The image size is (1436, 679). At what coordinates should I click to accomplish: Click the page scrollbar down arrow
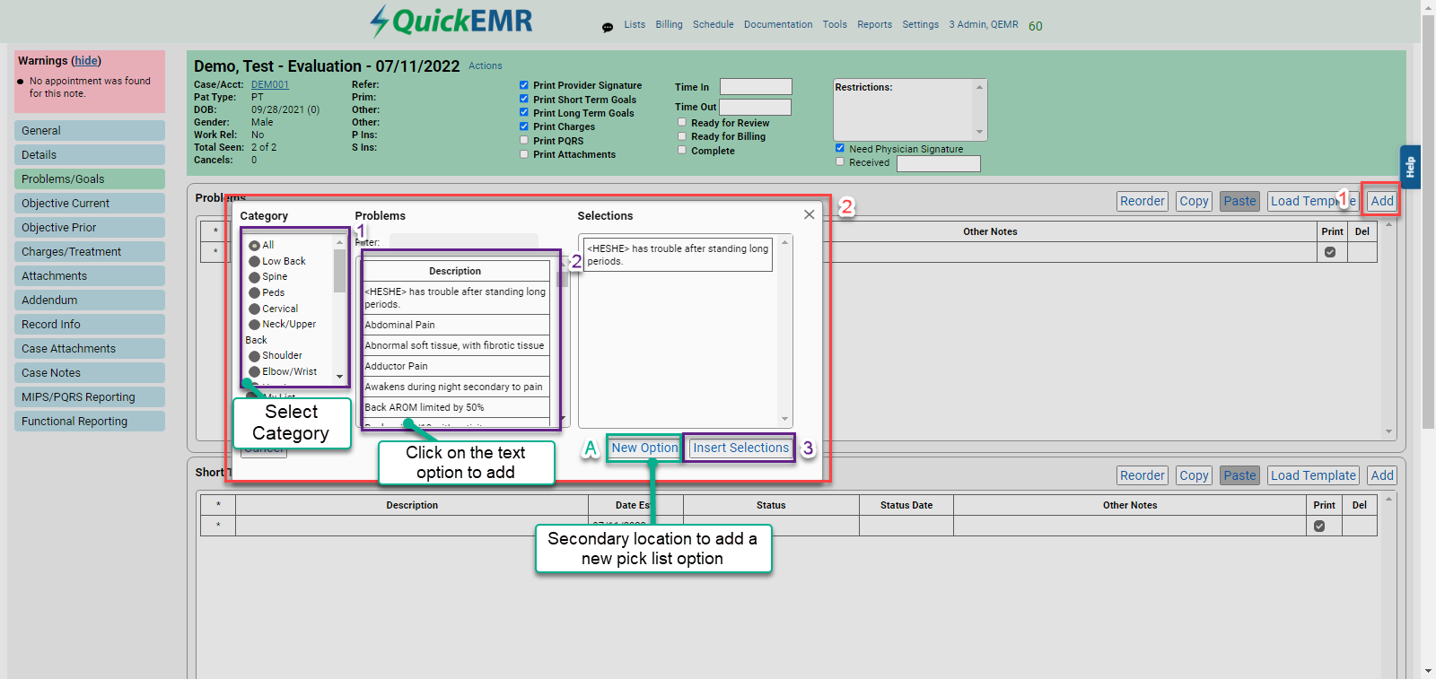click(x=1428, y=671)
